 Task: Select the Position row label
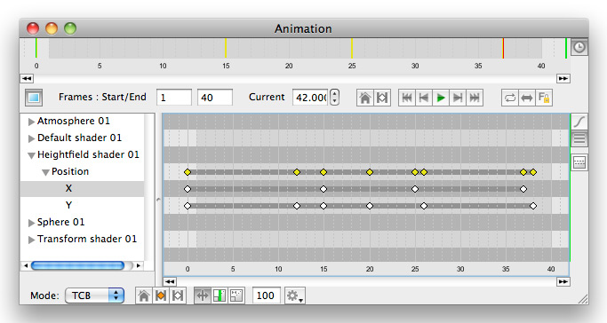pyautogui.click(x=70, y=171)
